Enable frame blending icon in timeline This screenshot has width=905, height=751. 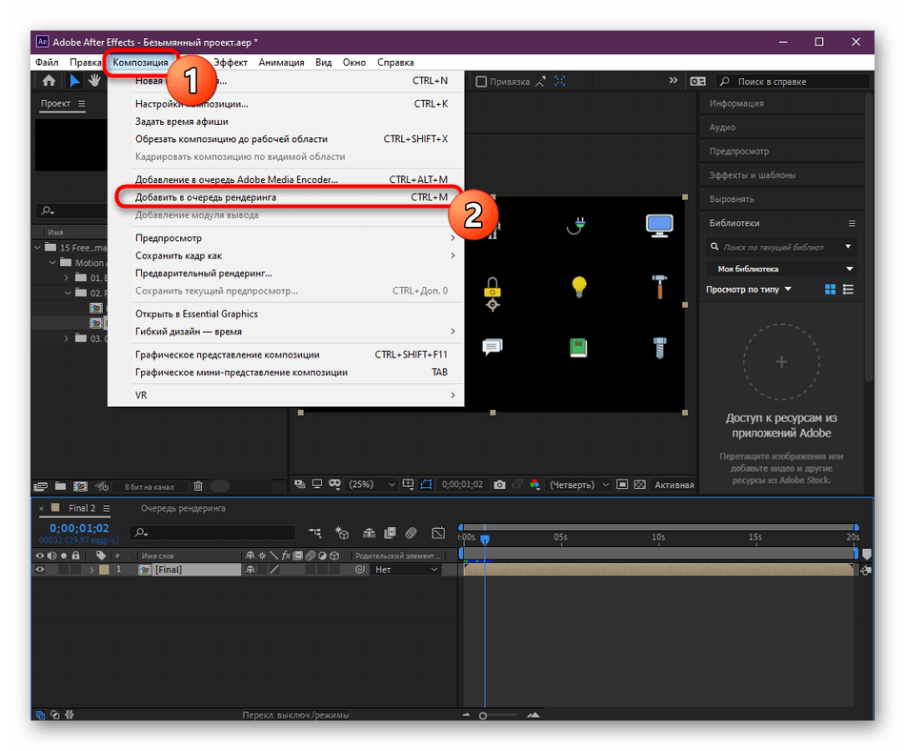pos(391,533)
